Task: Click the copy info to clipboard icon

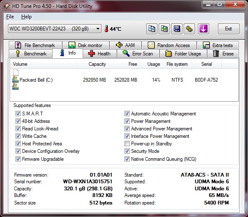Action: click(x=152, y=29)
